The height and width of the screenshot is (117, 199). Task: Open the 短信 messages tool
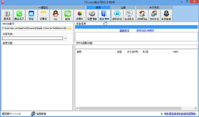(x=31, y=15)
